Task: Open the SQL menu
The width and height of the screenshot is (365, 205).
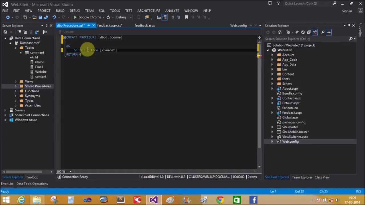Action: click(x=102, y=11)
